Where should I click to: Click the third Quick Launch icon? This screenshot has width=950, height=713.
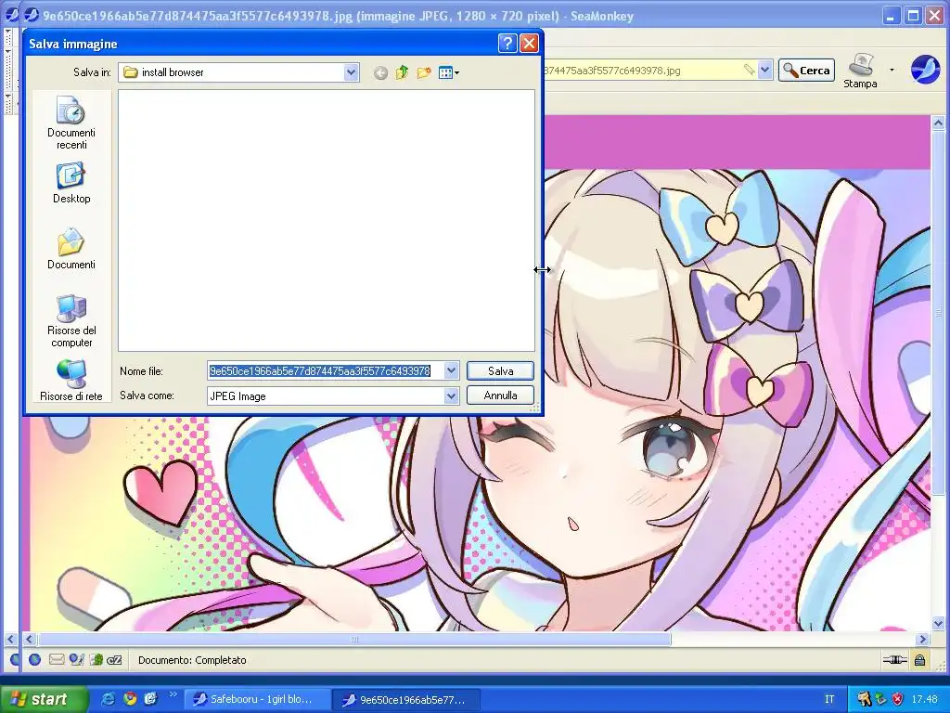tap(149, 699)
